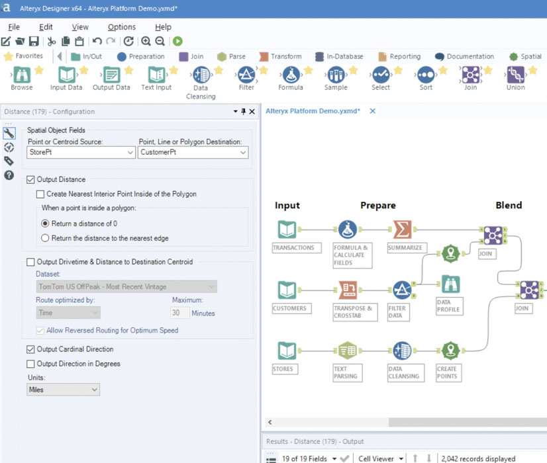Toggle Output Cardinal Direction checkbox
The width and height of the screenshot is (547, 463).
[x=30, y=349]
